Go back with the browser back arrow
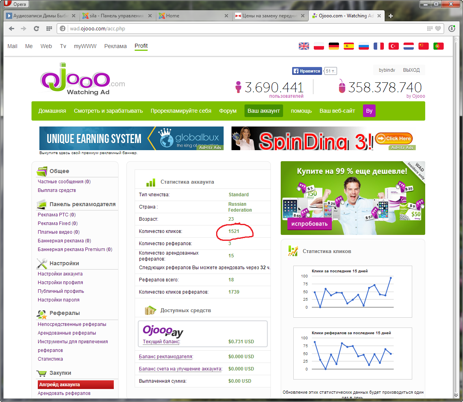 click(11, 29)
